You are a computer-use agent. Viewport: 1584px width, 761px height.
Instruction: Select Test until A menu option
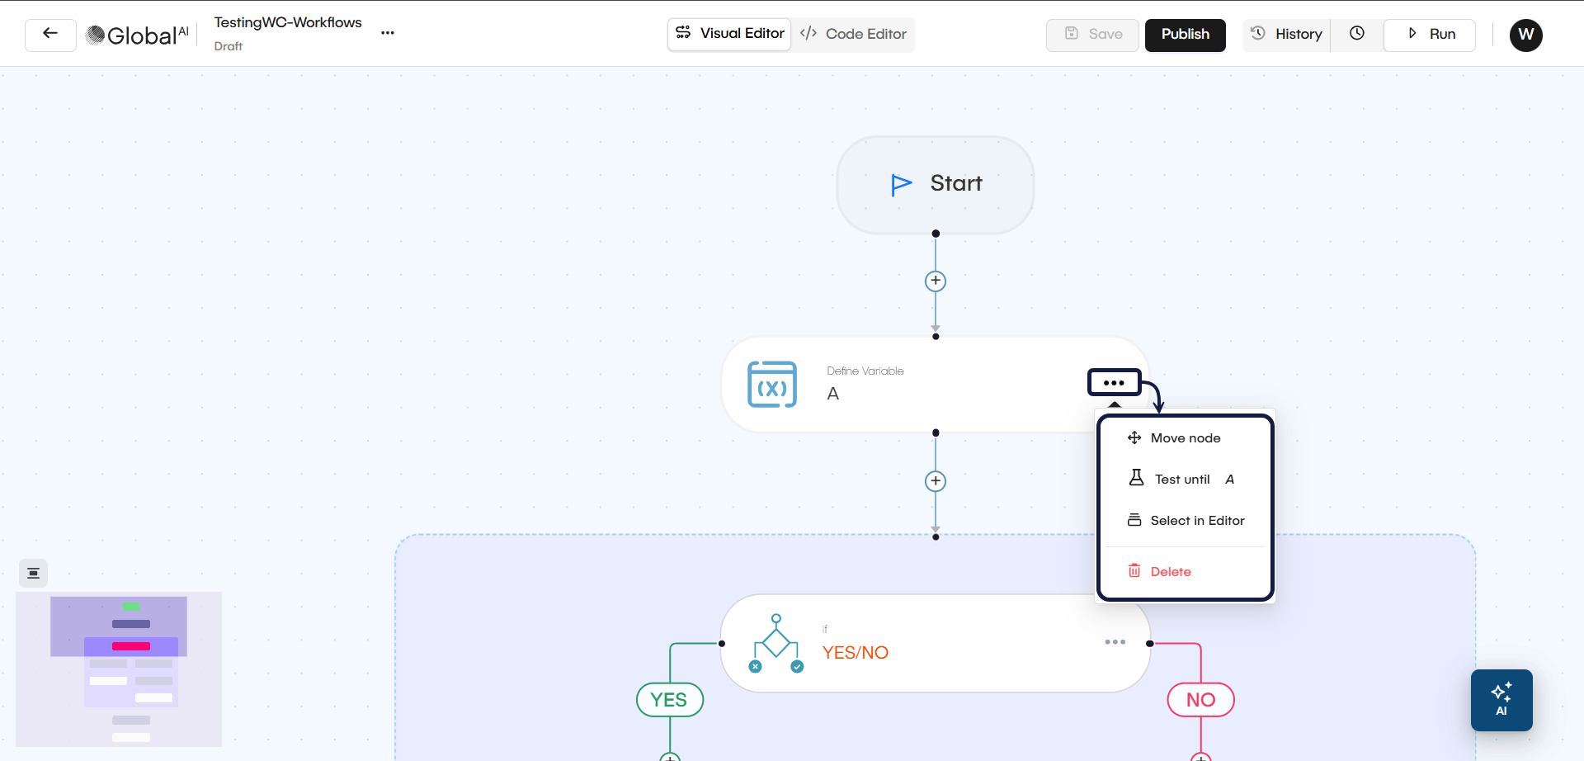coord(1185,480)
